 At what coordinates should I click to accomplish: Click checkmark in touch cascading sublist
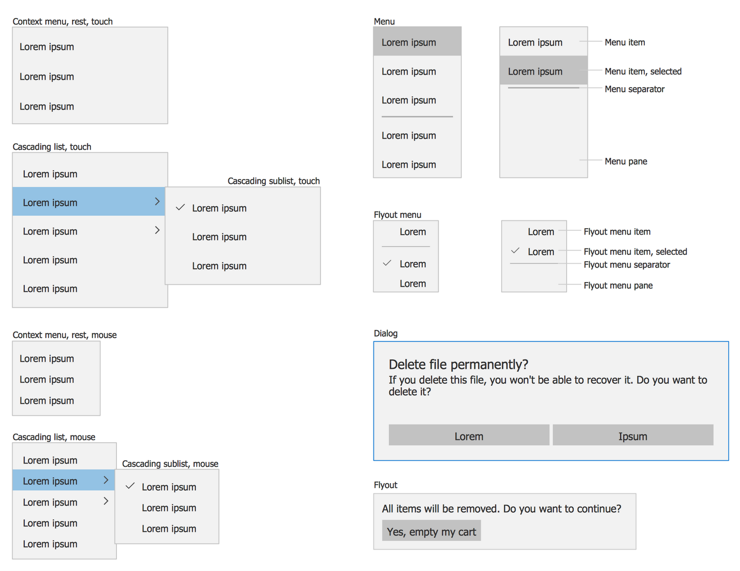[180, 208]
